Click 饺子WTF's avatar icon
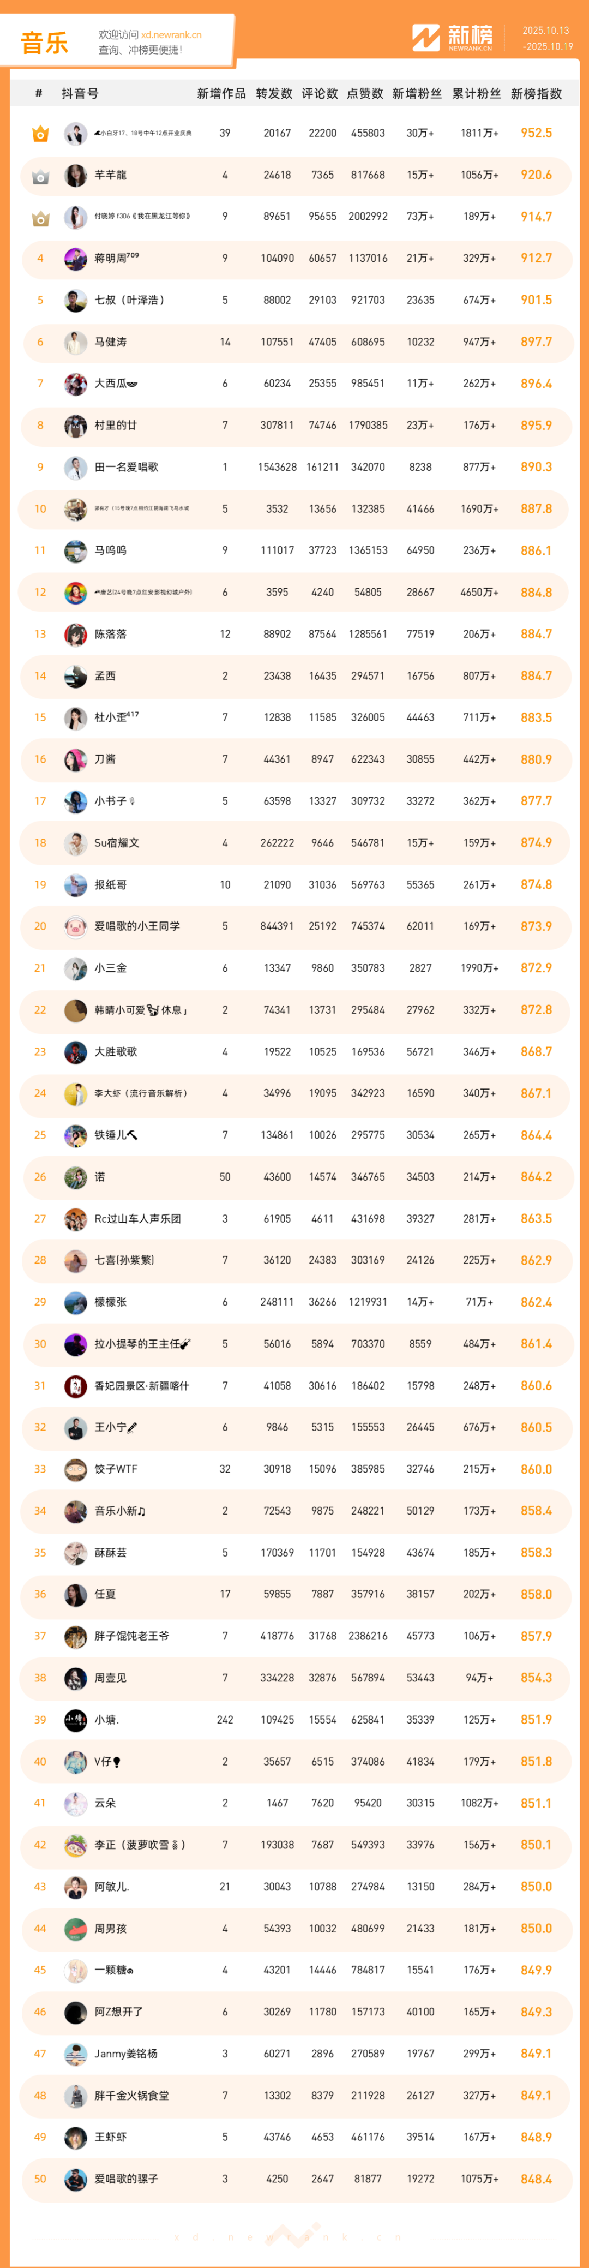 [76, 1469]
